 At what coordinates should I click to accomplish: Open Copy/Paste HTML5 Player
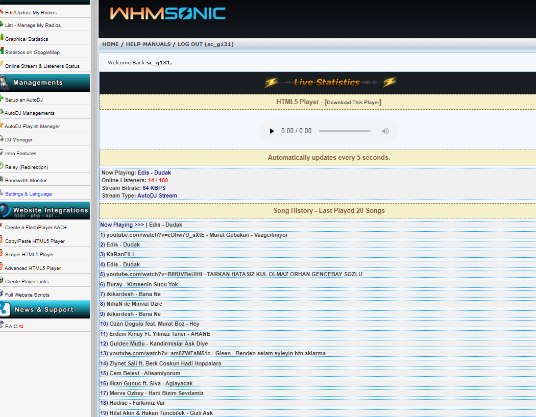tap(35, 241)
